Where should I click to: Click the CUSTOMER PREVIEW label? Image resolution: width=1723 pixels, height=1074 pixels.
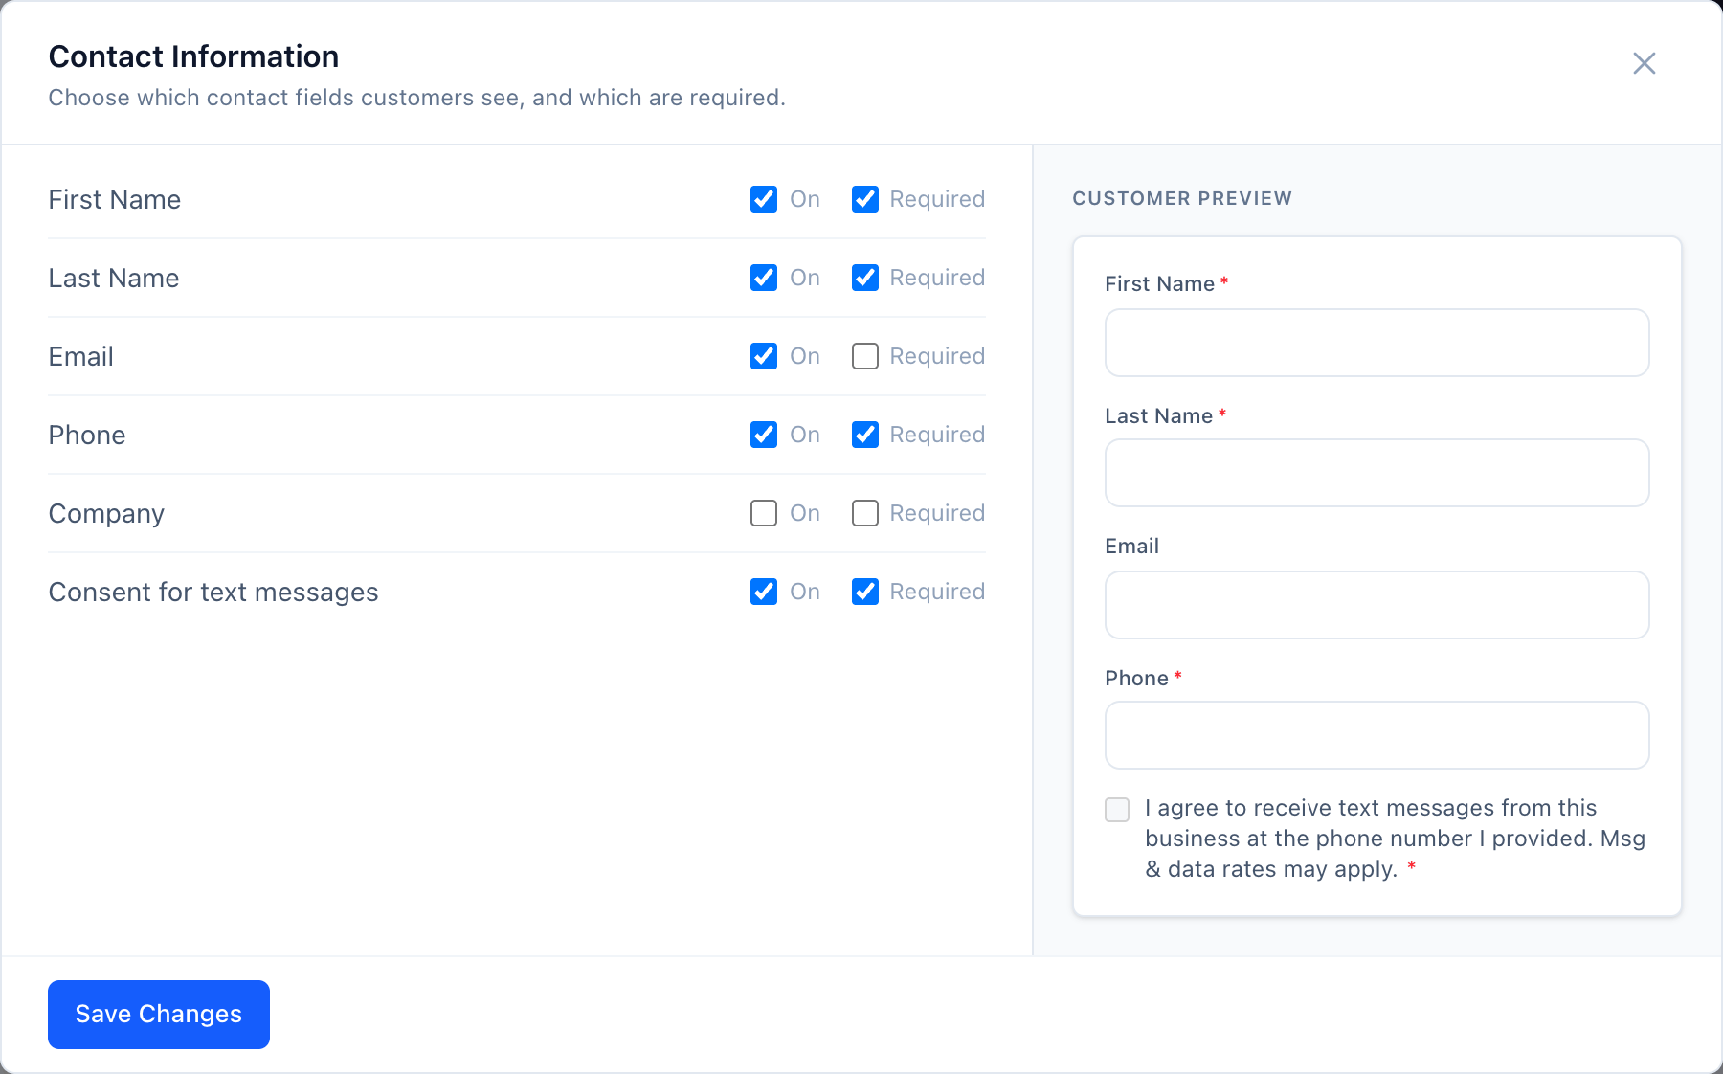tap(1182, 198)
